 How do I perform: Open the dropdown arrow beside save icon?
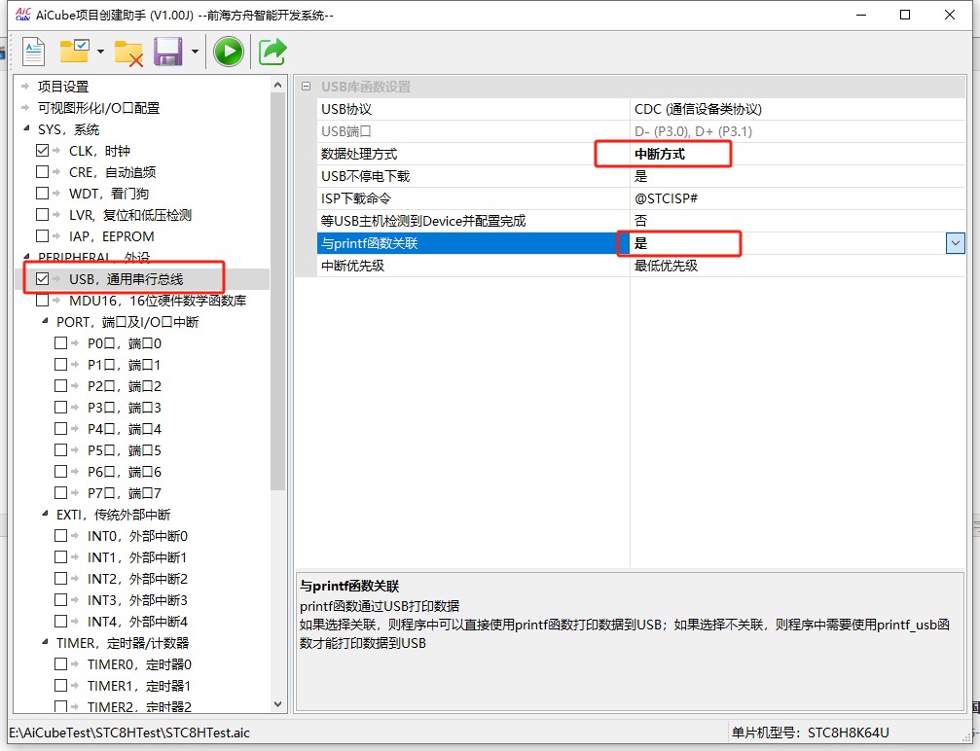pyautogui.click(x=195, y=52)
